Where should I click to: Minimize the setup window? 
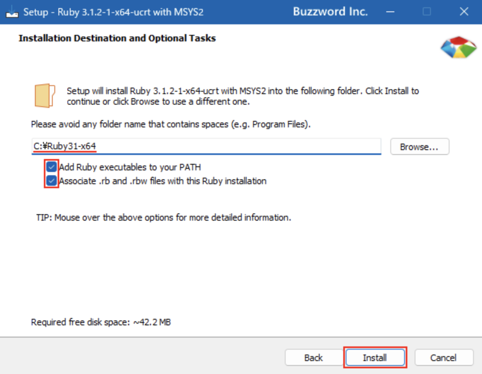click(x=390, y=11)
